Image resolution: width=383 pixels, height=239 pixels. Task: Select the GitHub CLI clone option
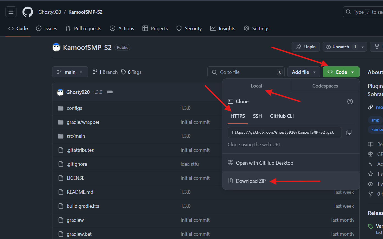click(282, 116)
